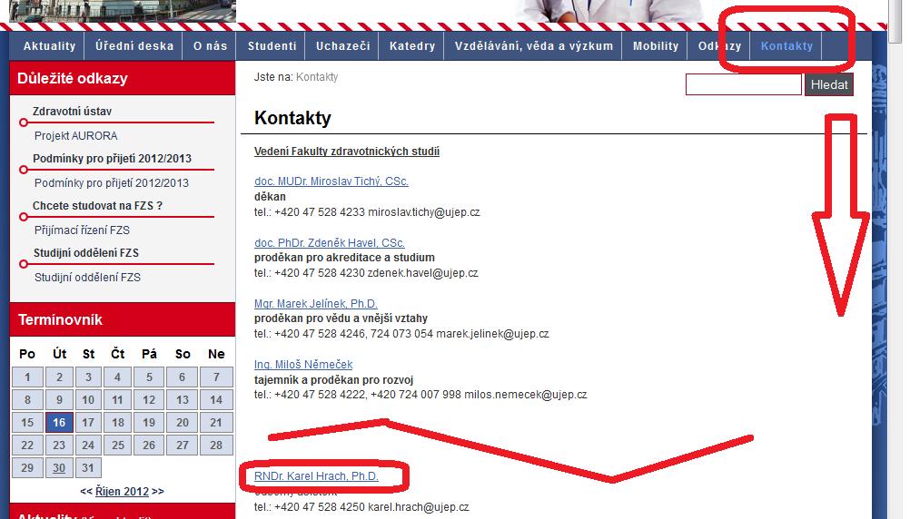
Task: Open Podmínky pro přijetí 2012/2013 sublink
Action: [112, 183]
